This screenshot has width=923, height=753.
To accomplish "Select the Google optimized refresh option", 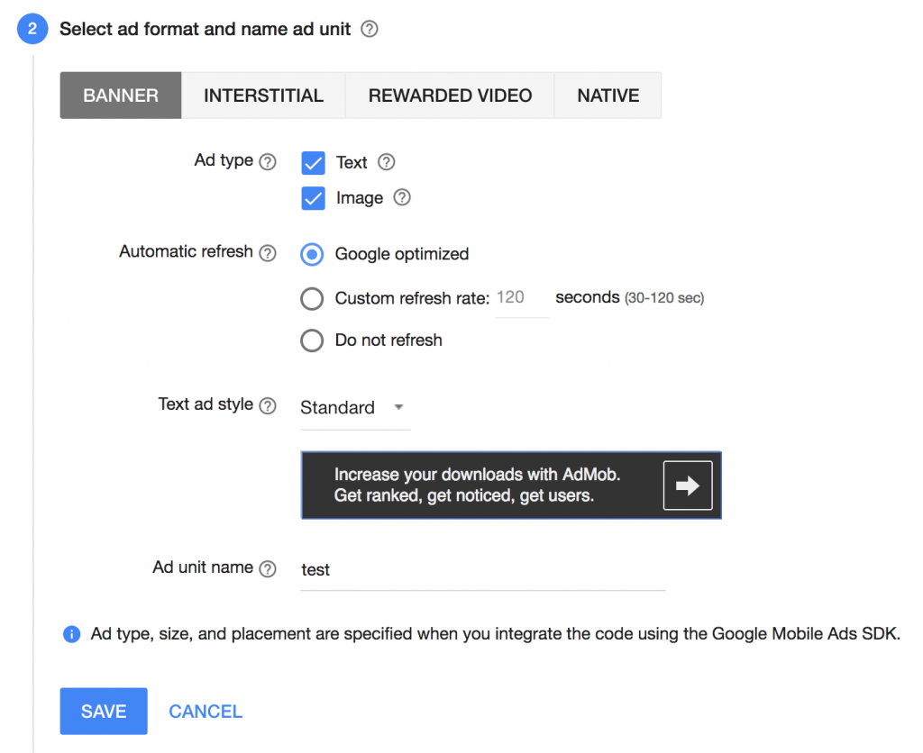I will pos(311,254).
